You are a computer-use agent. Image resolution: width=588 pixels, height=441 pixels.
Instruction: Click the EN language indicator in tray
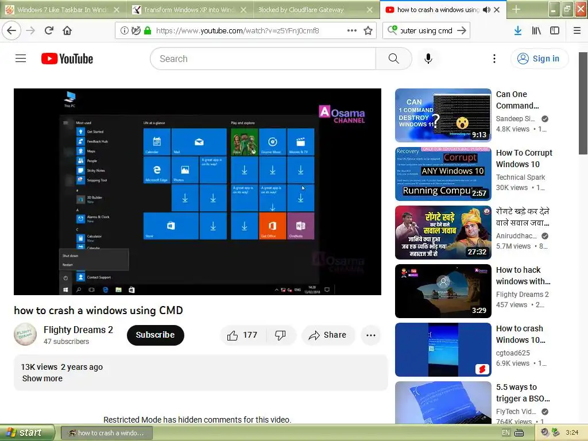point(505,433)
